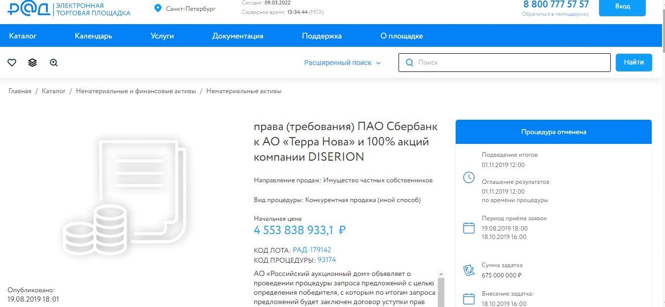Viewport: 665px width, 307px height.
Task: Open Нематериальные и финансовые активы breadcrumb
Action: click(136, 91)
